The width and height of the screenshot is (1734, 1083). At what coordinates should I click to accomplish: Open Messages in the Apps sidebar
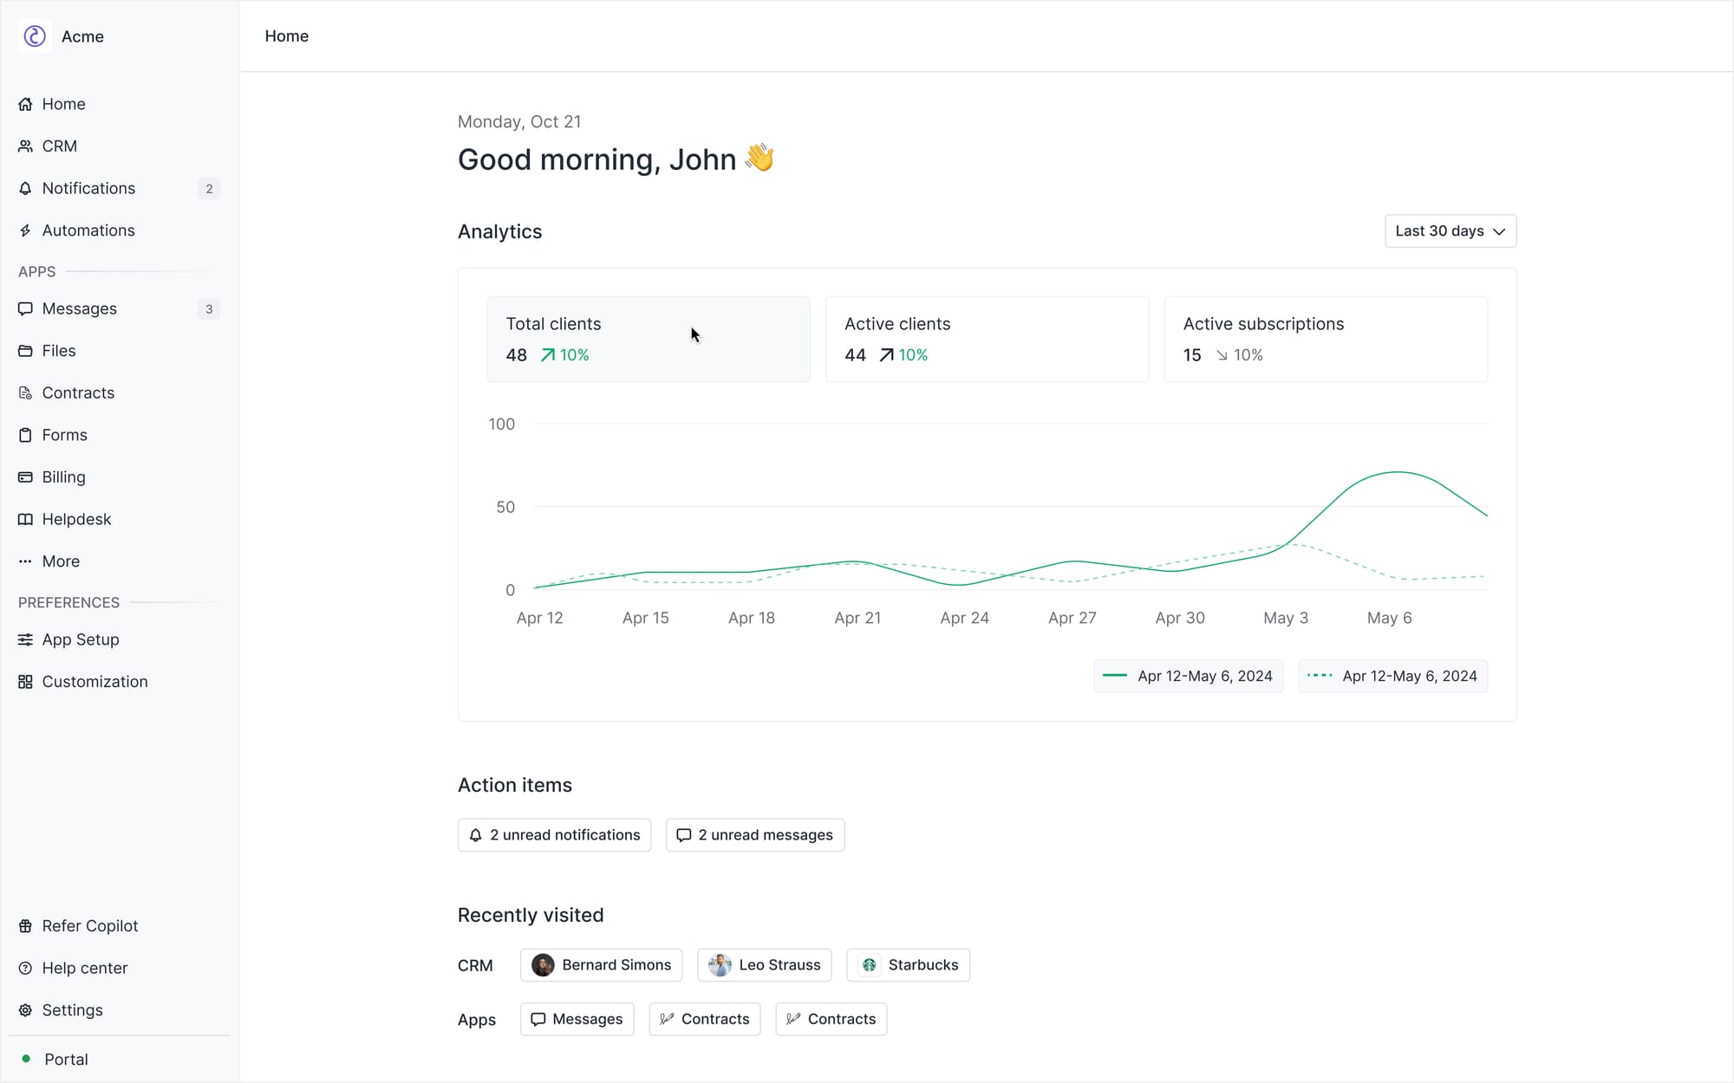pos(79,308)
